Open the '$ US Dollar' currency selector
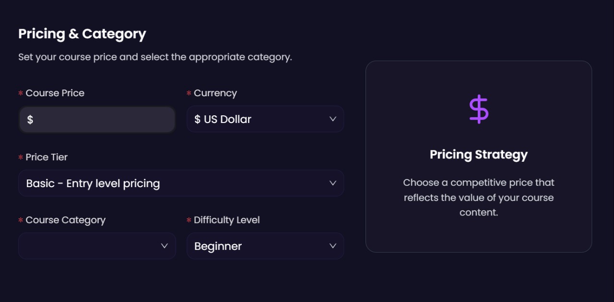Image resolution: width=614 pixels, height=302 pixels. point(259,119)
